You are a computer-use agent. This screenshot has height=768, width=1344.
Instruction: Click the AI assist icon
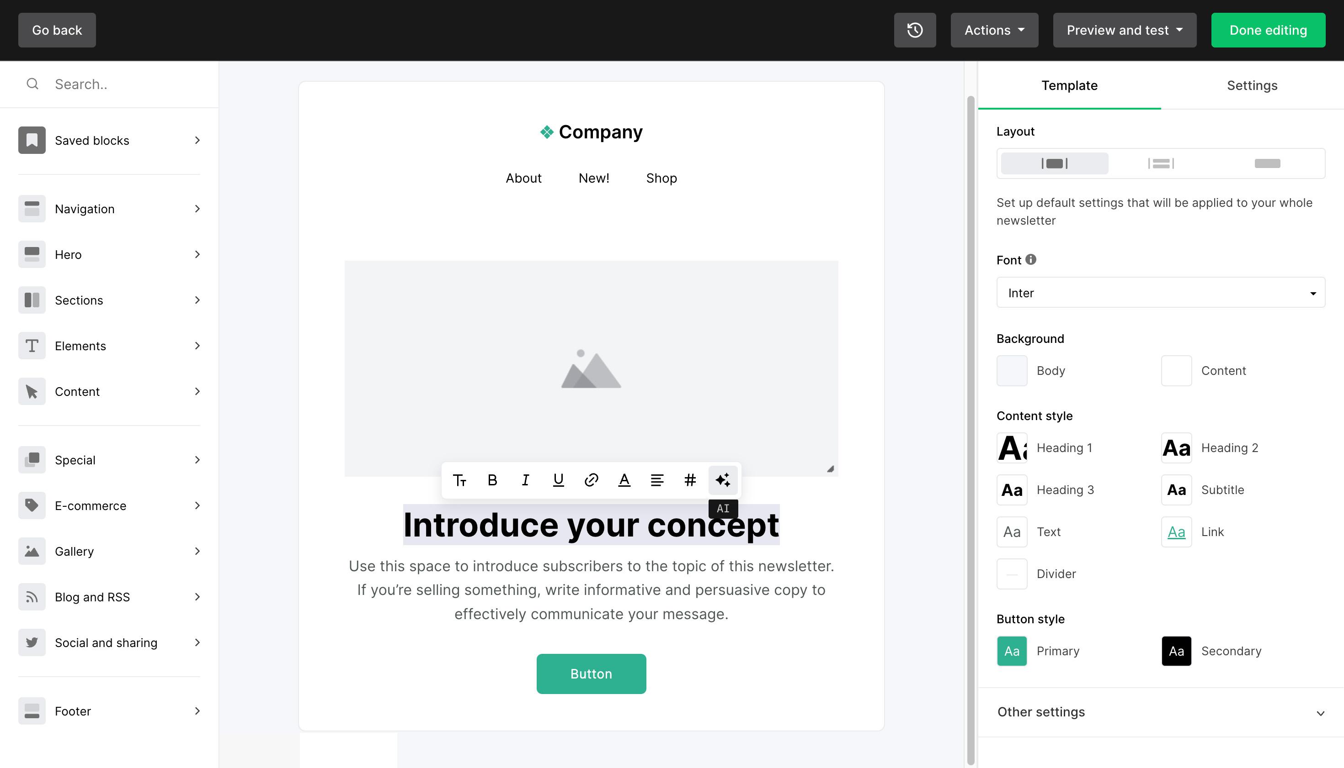tap(724, 480)
